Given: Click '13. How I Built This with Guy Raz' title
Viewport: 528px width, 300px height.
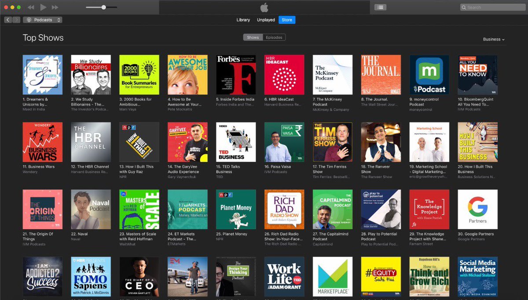Looking at the screenshot, I should pyautogui.click(x=137, y=169).
